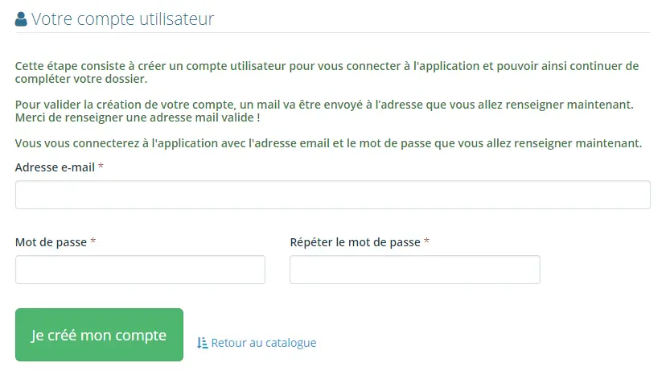The width and height of the screenshot is (666, 371).
Task: Select the Répéter le mot de passe field
Action: click(x=414, y=270)
